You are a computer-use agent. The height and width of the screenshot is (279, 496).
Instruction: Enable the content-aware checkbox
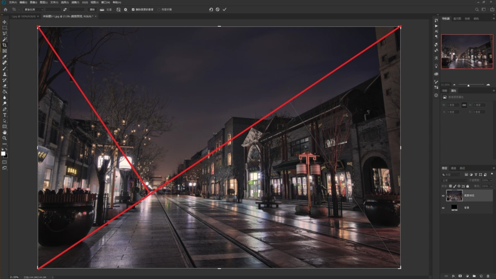tap(159, 9)
